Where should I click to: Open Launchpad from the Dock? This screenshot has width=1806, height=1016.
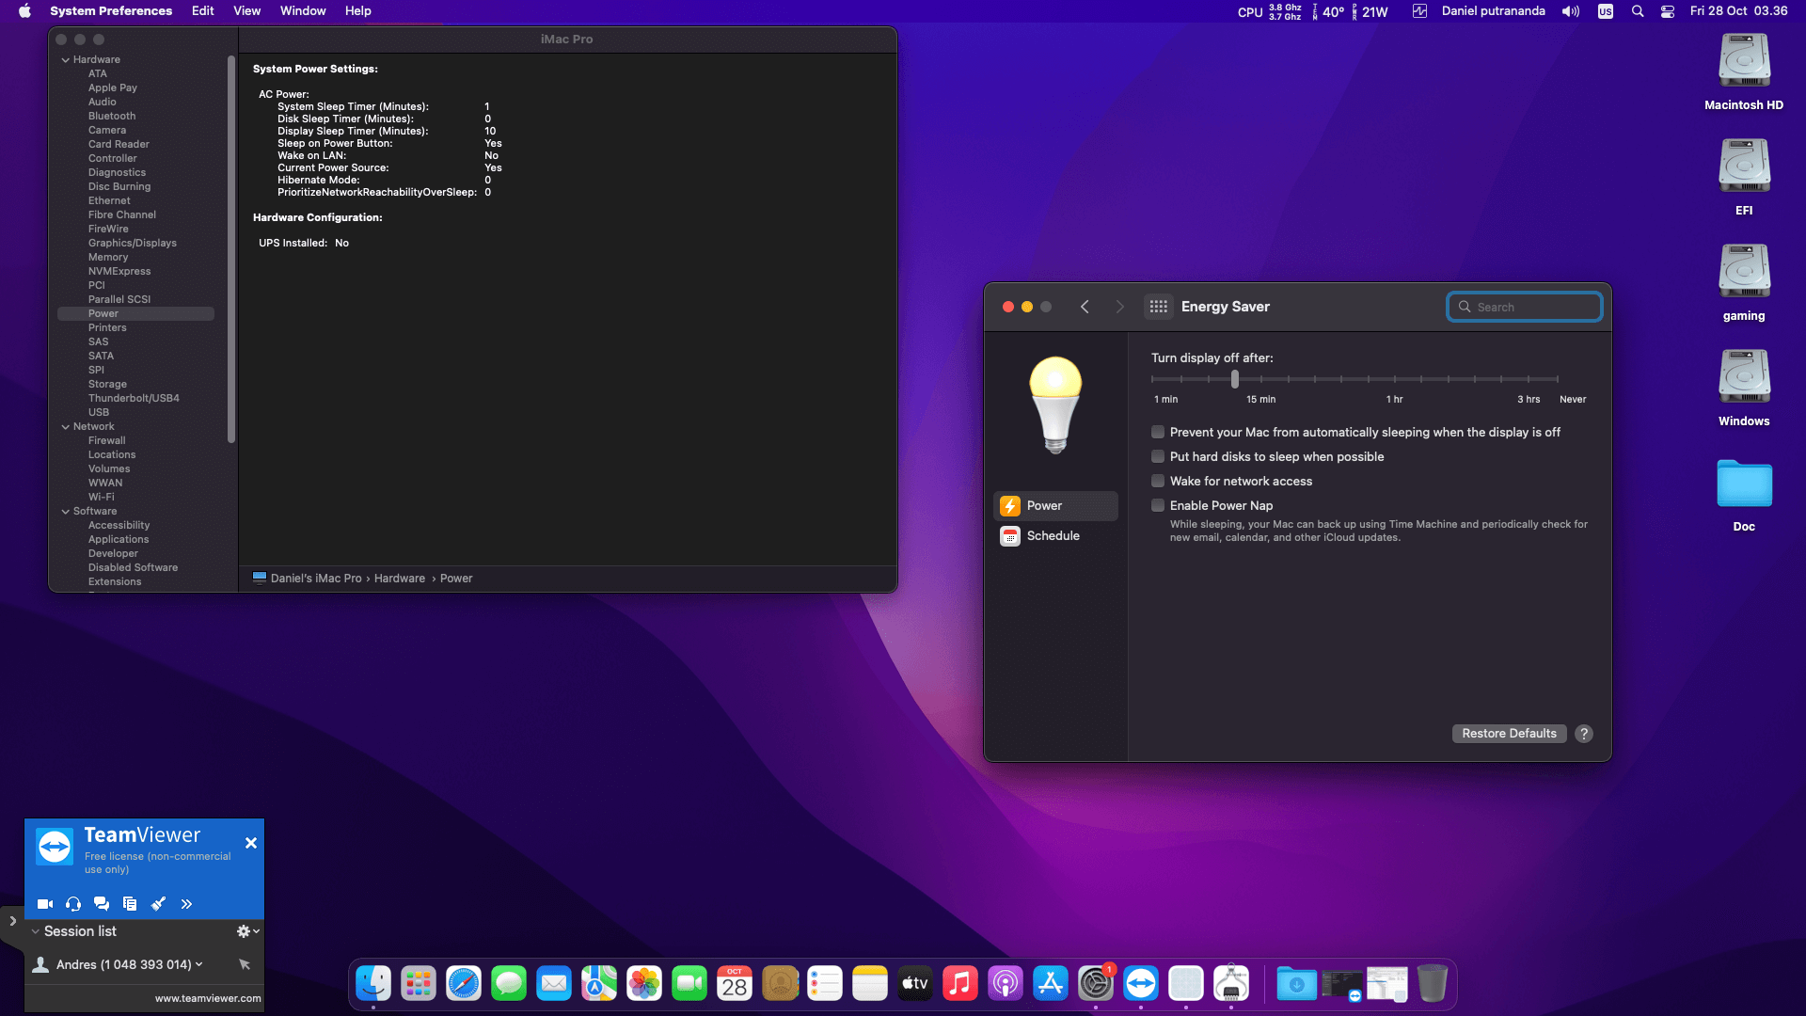(419, 984)
